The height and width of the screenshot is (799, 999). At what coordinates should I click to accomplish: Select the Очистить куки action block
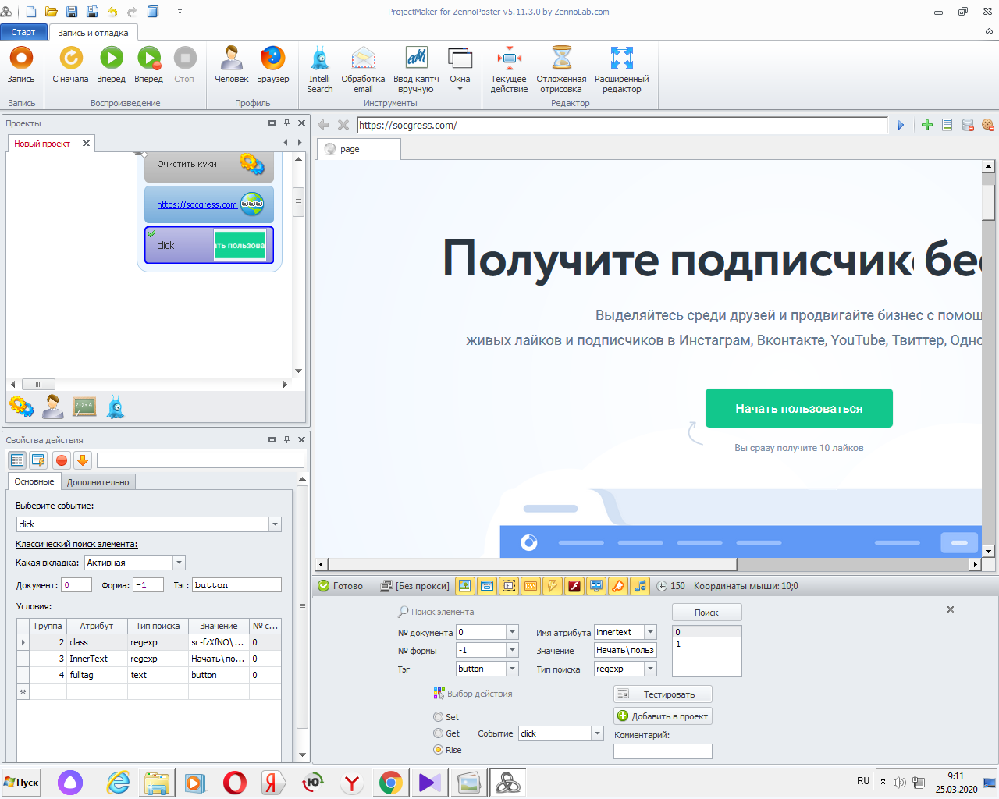point(208,165)
